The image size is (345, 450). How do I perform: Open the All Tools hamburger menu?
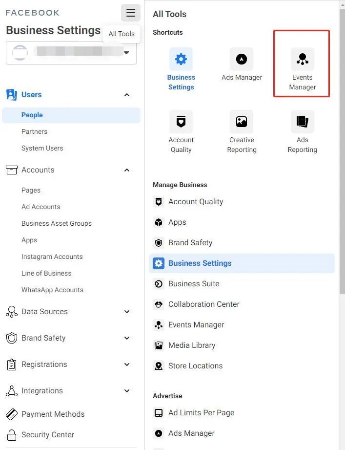click(131, 13)
